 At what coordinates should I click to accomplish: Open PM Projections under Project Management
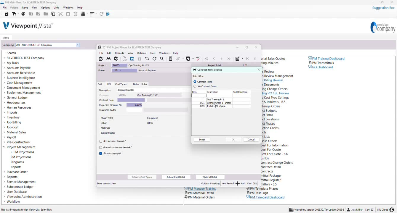[x=21, y=157]
